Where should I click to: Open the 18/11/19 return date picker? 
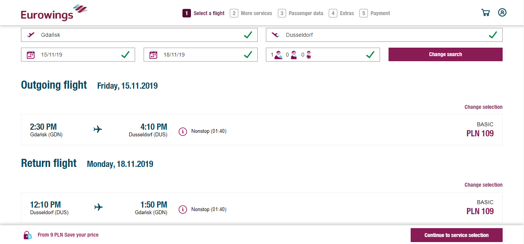click(201, 55)
